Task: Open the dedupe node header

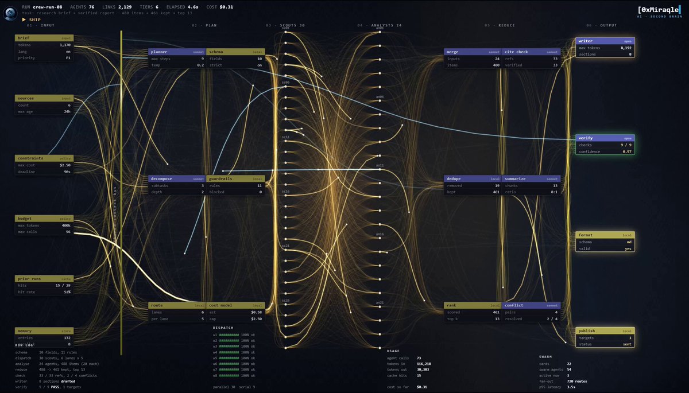Action: (473, 178)
